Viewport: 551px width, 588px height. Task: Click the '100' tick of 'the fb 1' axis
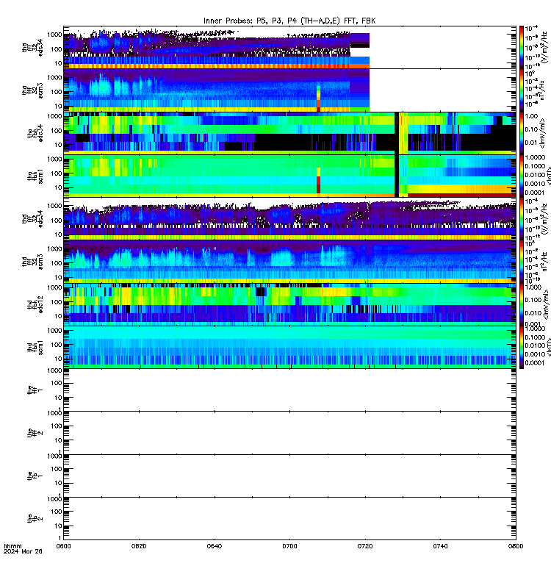(x=57, y=469)
